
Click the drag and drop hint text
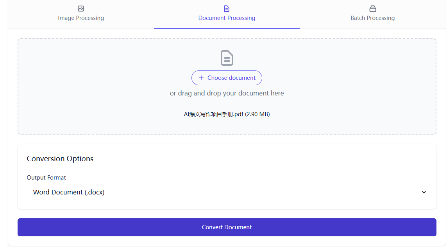tap(227, 94)
